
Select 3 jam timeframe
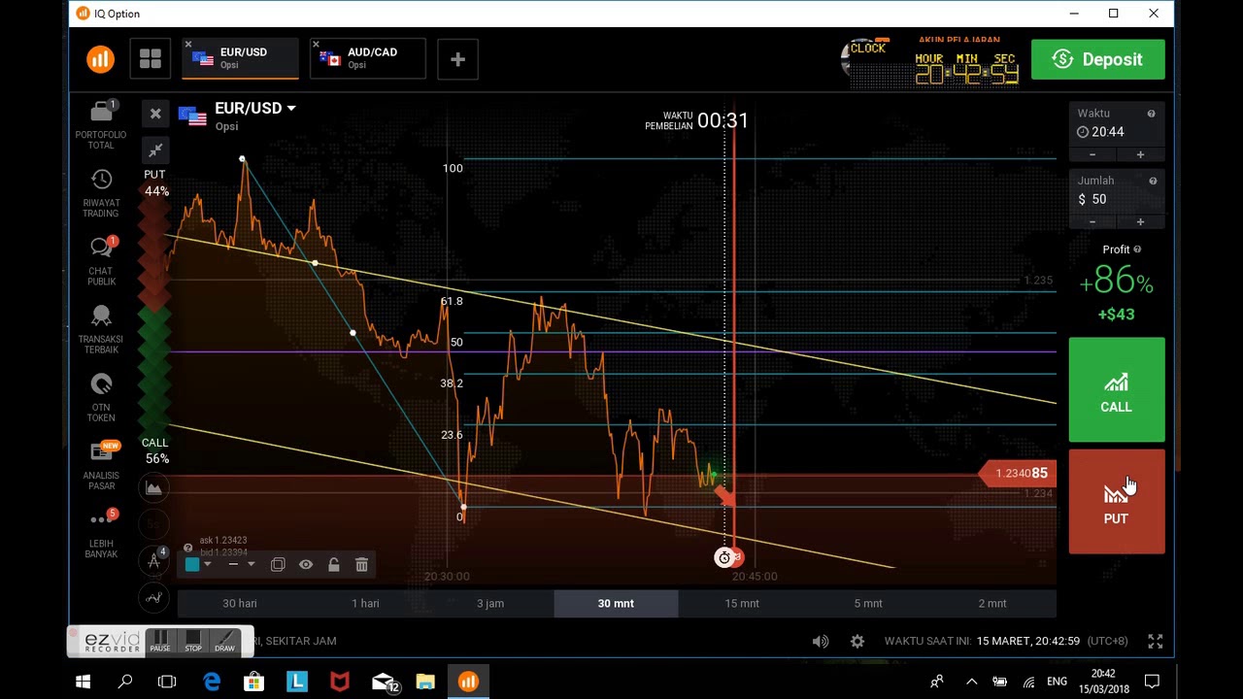[x=490, y=603]
